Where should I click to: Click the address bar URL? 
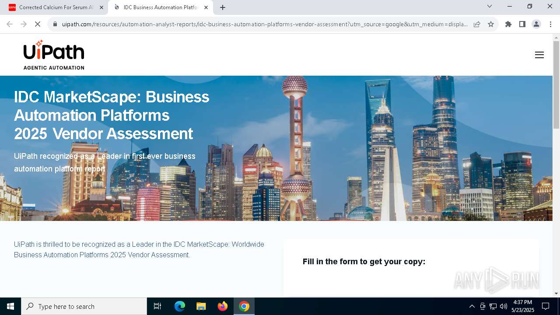[x=265, y=24]
